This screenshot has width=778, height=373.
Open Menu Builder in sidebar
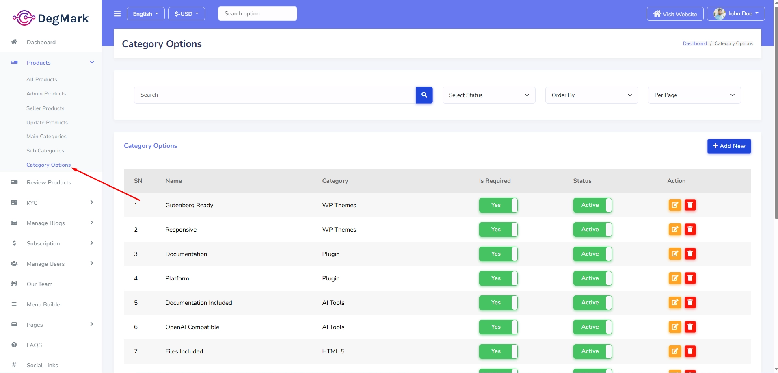pyautogui.click(x=45, y=304)
